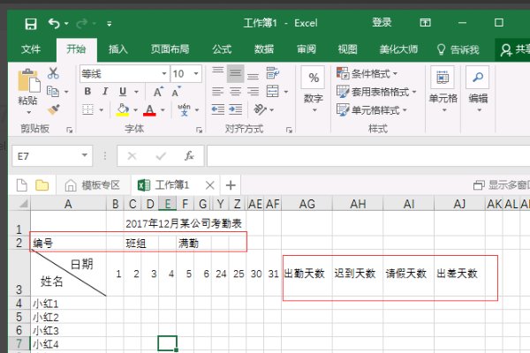
Task: Click the Name Box showing E7
Action: tap(52, 155)
